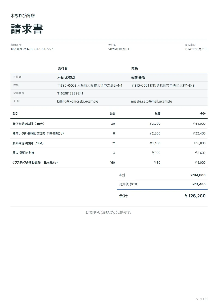This screenshot has height=308, width=218.
Task: Click line total ¥8,000
Action: [x=200, y=163]
